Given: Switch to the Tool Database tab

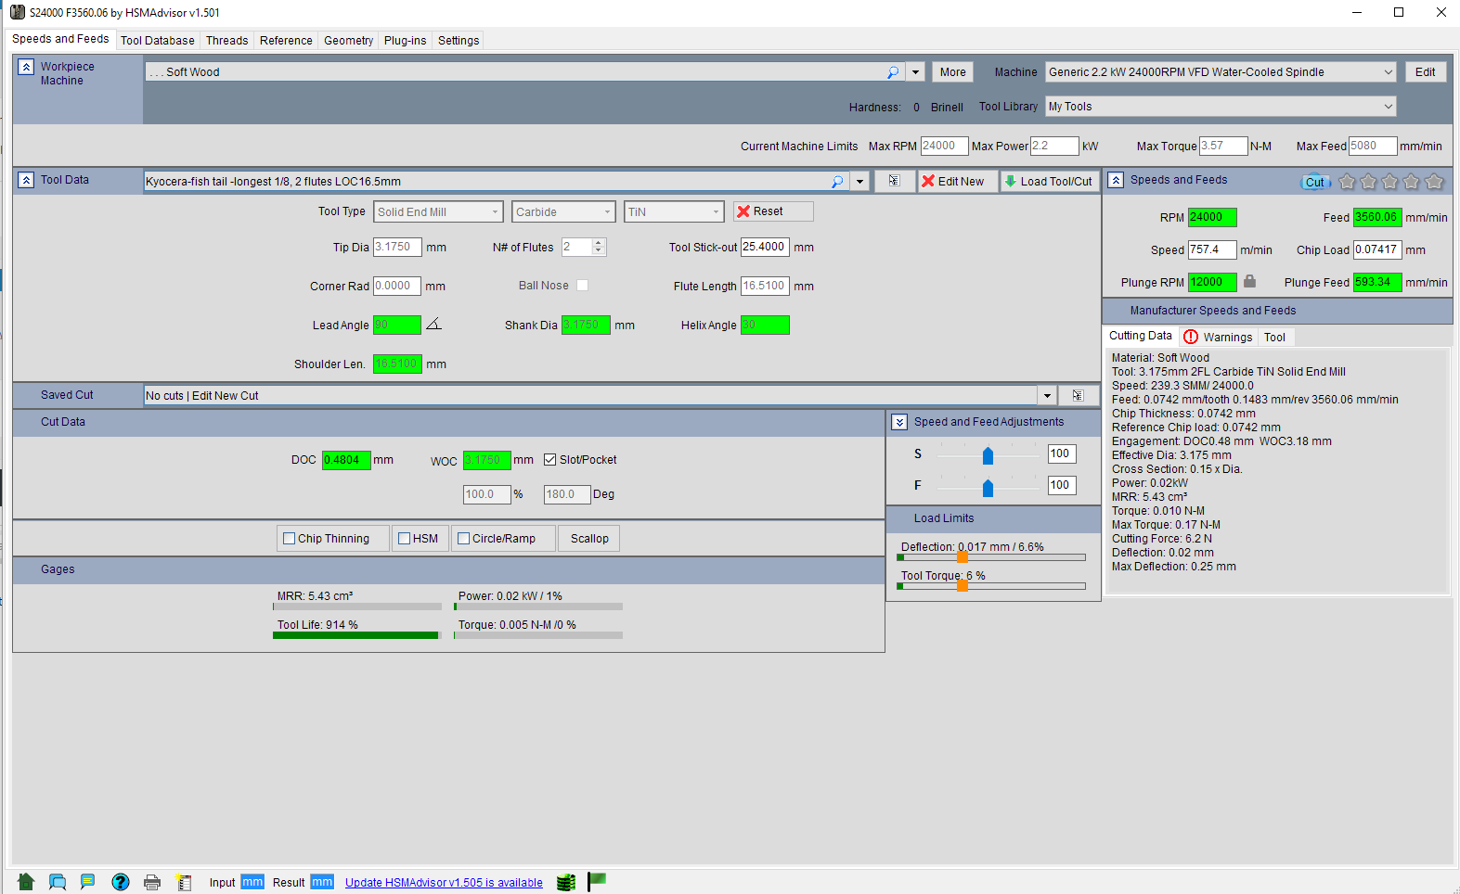Looking at the screenshot, I should pos(157,40).
